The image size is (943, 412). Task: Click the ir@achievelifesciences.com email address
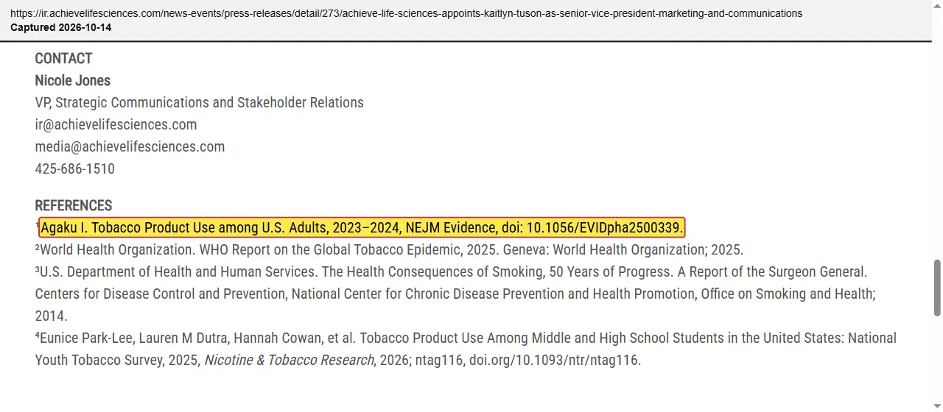click(x=116, y=124)
